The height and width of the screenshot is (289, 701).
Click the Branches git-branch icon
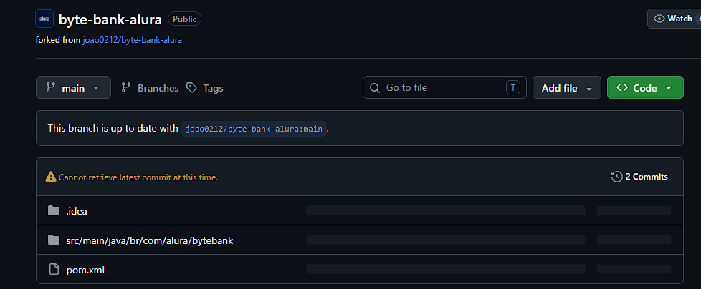[x=126, y=88]
